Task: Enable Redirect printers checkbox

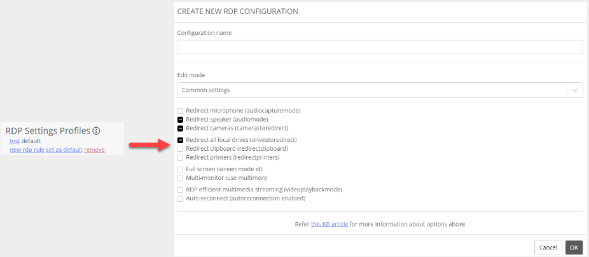Action: click(x=181, y=157)
